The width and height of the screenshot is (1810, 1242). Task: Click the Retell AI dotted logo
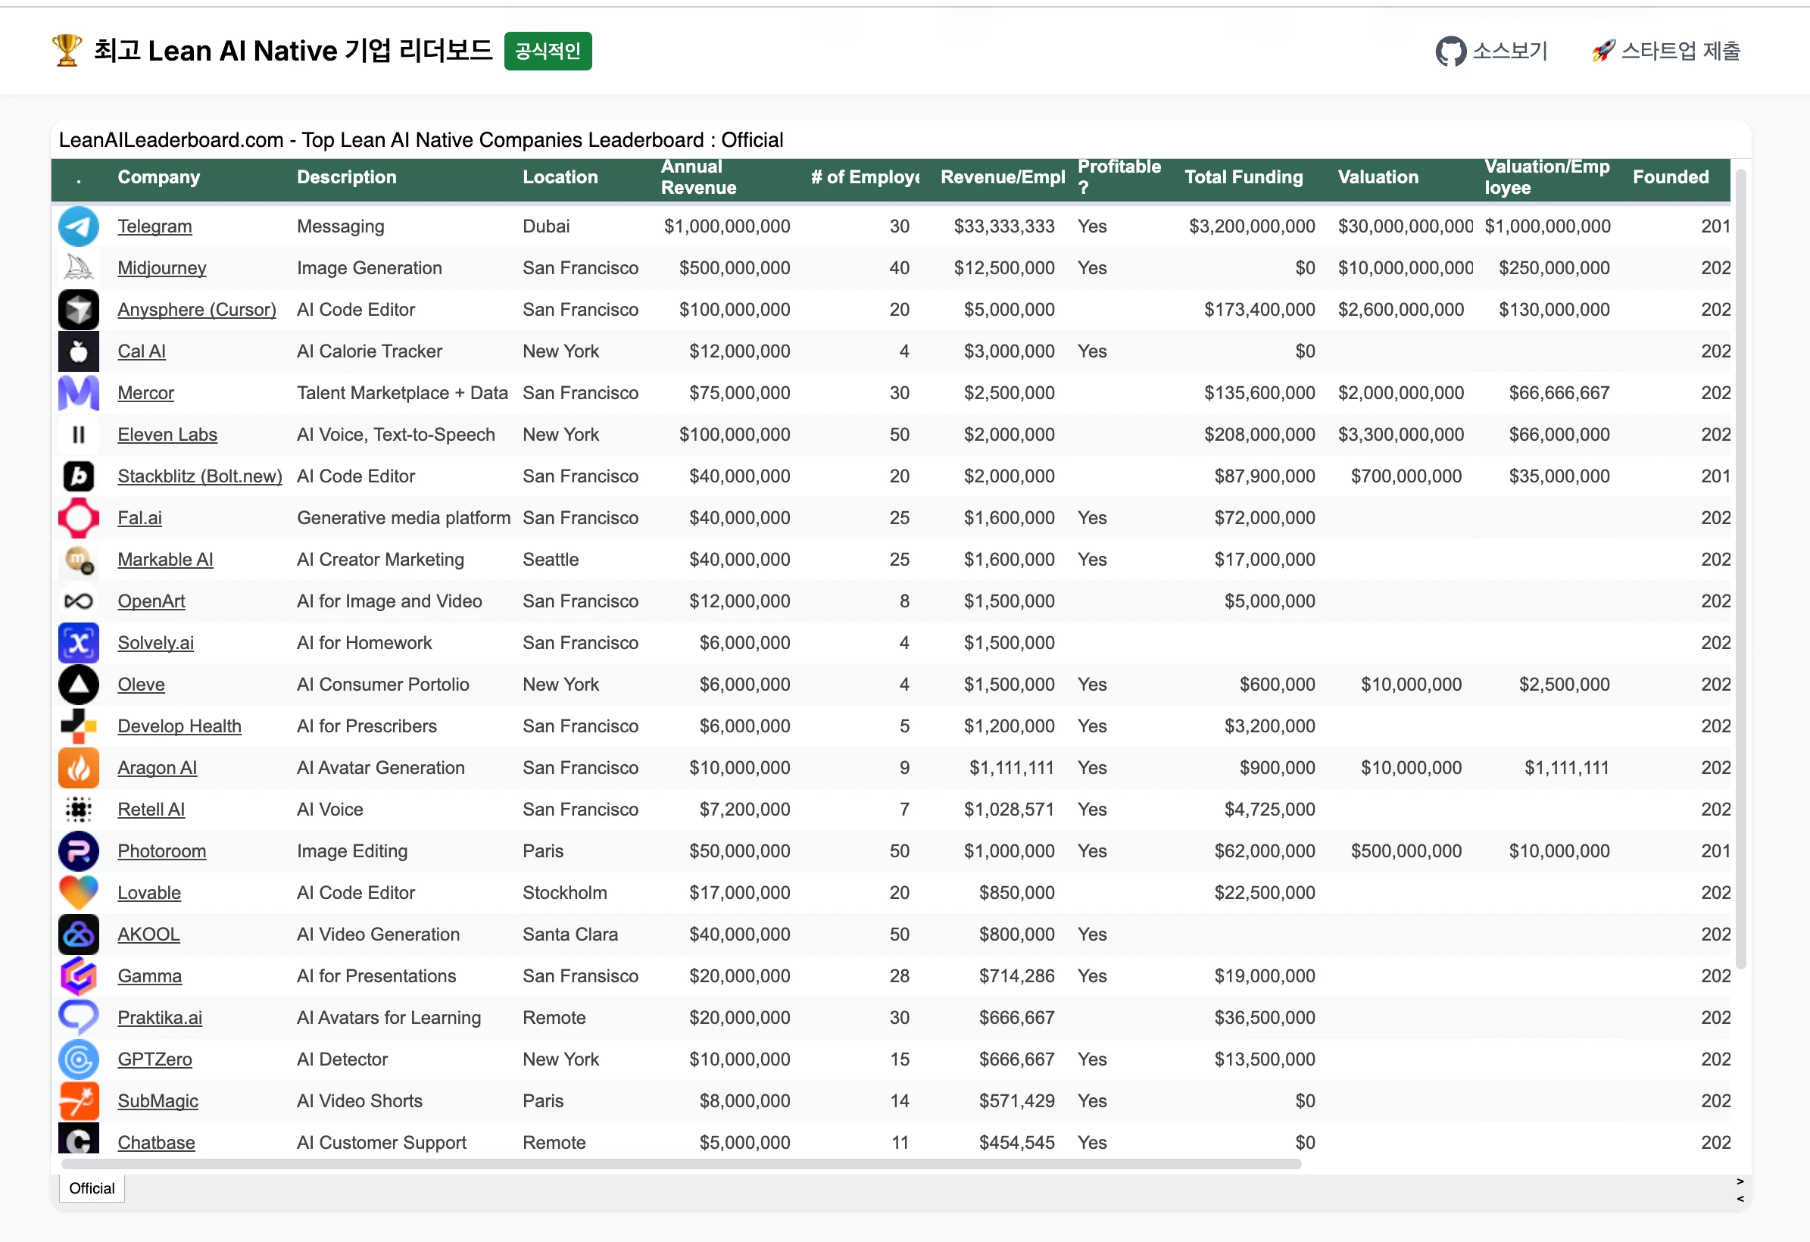tap(79, 810)
